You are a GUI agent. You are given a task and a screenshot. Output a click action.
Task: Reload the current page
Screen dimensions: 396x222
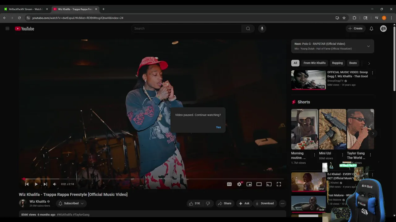coord(19,18)
